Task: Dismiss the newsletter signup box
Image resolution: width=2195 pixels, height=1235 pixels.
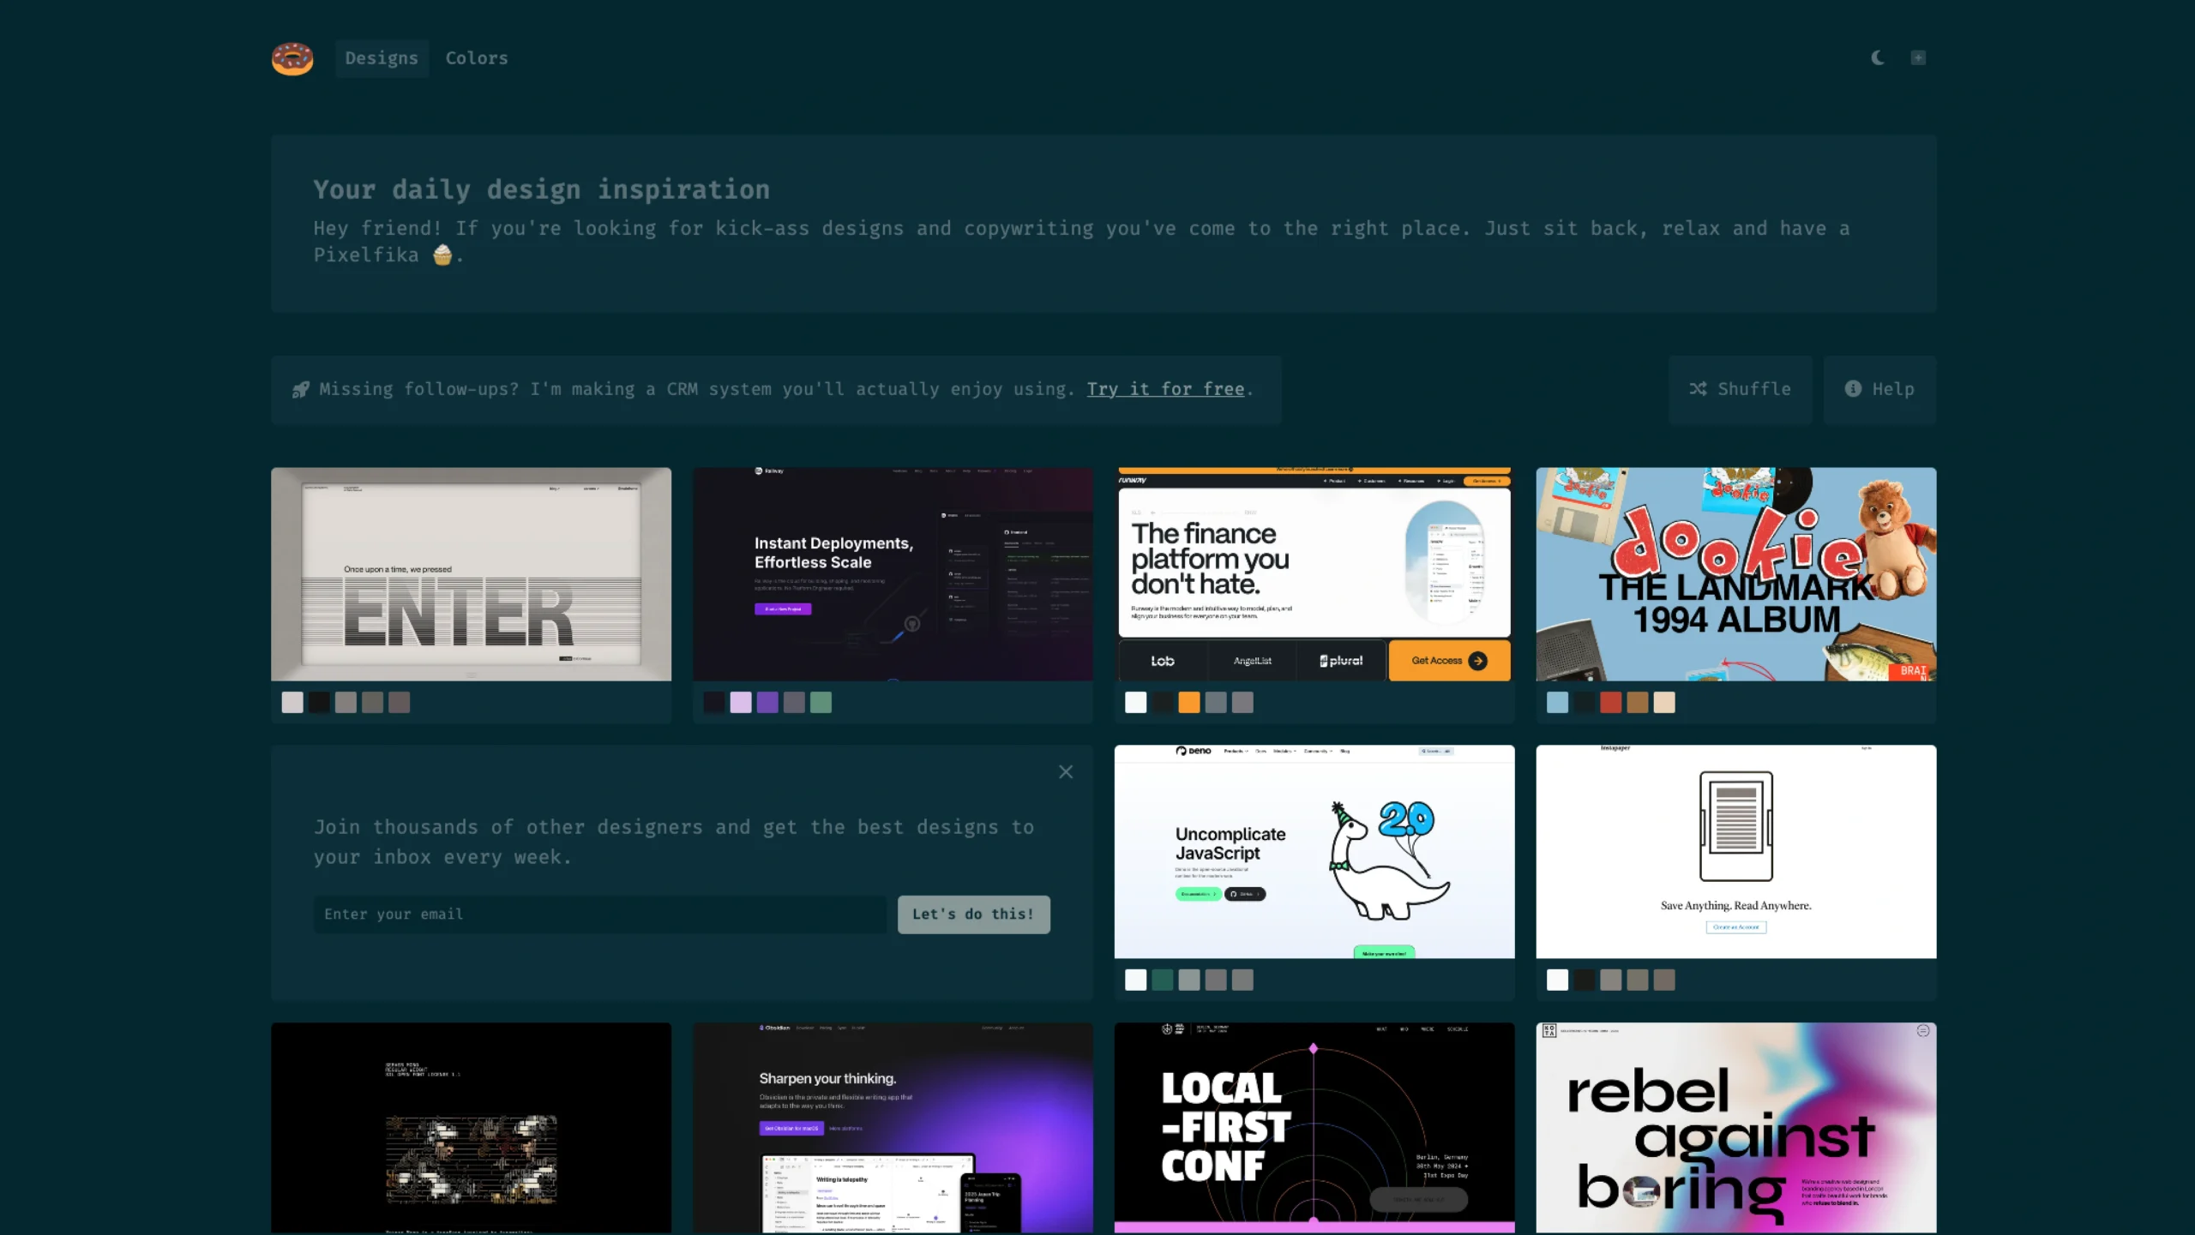Action: click(x=1066, y=772)
